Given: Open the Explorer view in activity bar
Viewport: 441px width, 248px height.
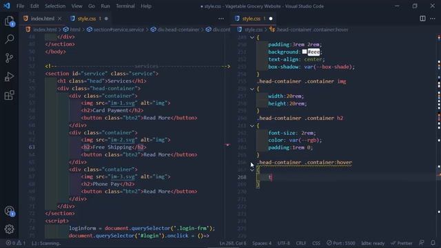Looking at the screenshot, I should click(x=9, y=21).
